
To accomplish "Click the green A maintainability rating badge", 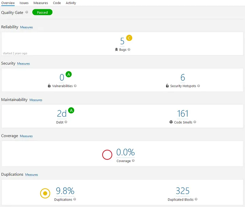I will pos(71,110).
